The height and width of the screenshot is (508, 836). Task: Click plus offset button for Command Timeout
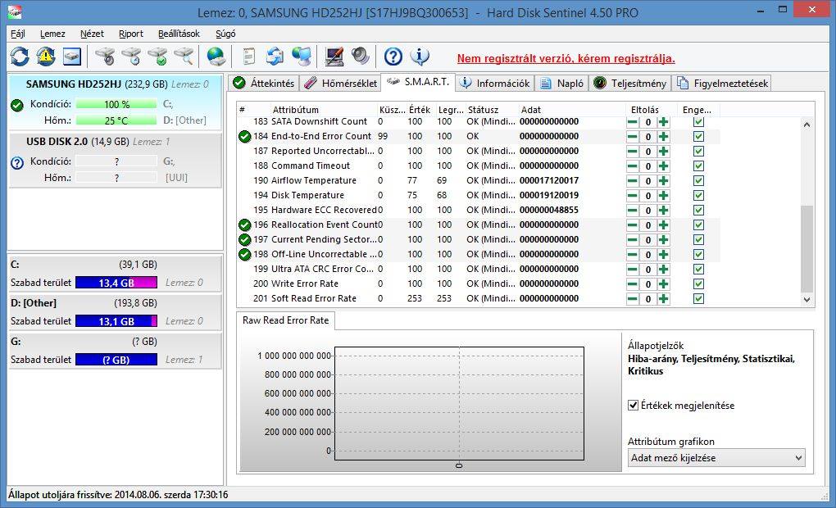point(663,166)
